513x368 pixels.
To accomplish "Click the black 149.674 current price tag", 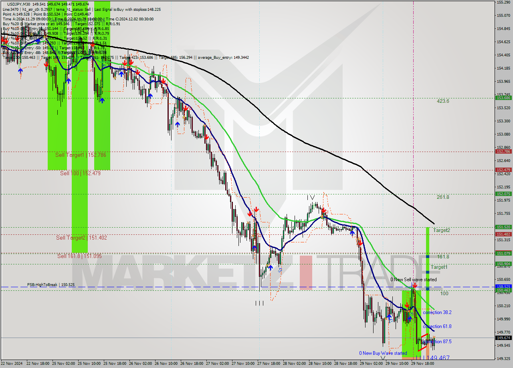I will [x=503, y=338].
